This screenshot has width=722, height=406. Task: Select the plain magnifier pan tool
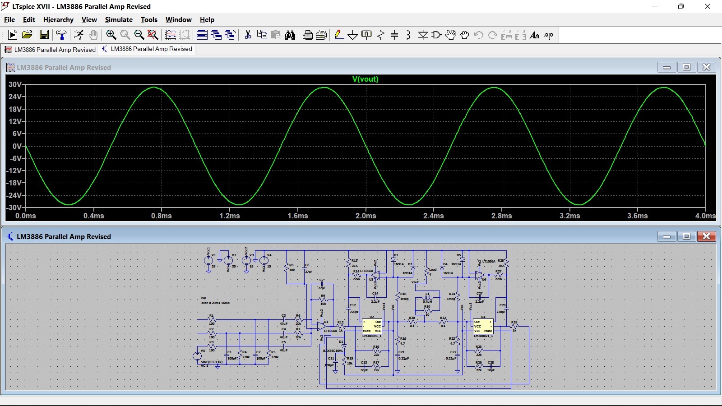click(125, 35)
